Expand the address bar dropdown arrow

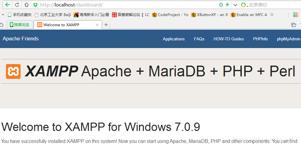click(235, 5)
